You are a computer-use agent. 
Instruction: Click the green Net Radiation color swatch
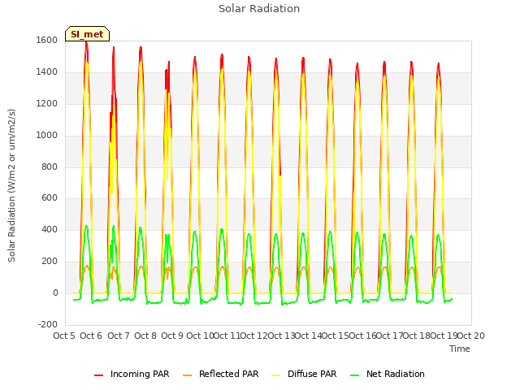click(x=354, y=375)
